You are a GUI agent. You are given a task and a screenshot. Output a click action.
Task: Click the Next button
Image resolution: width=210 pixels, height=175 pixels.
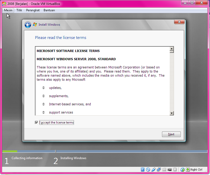[171, 134]
